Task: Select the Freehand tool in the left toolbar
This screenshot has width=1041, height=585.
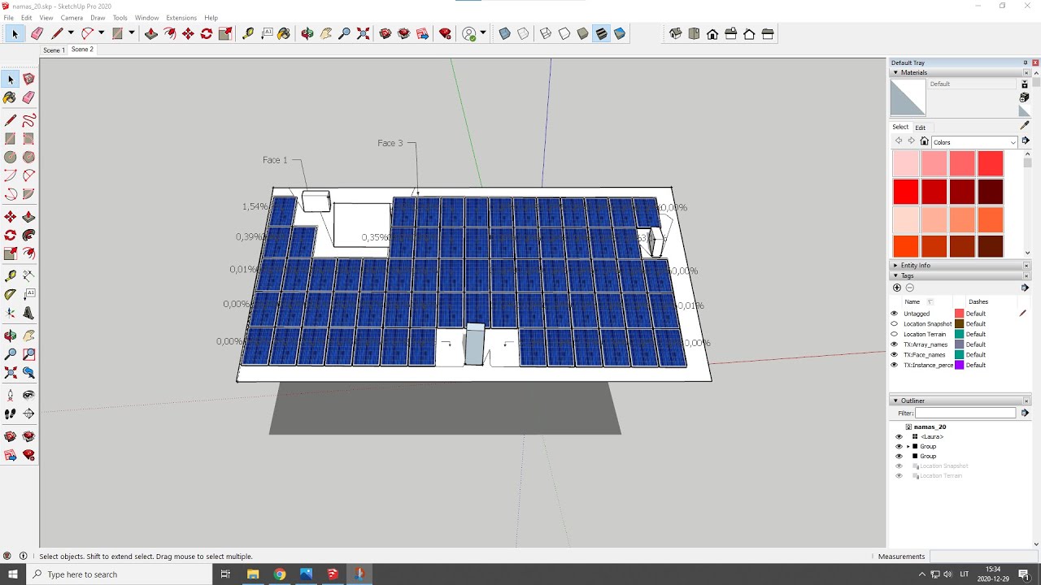Action: [28, 120]
